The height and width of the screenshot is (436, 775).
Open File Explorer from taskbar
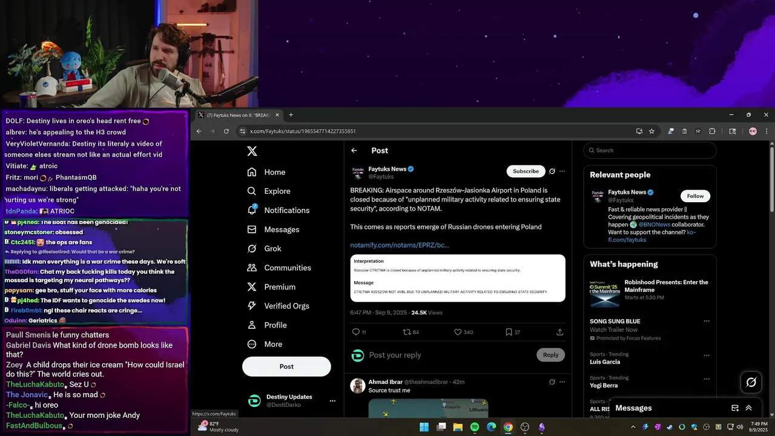(458, 428)
